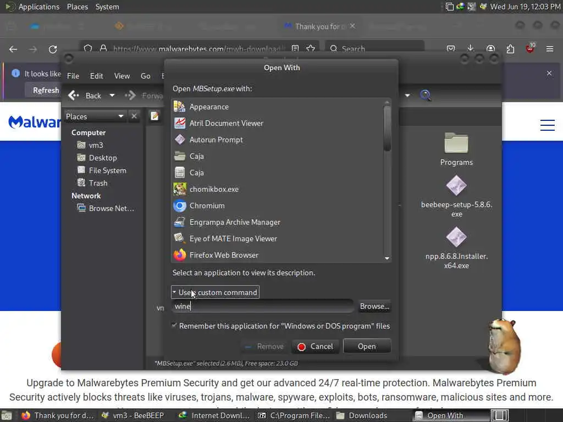Viewport: 563px width, 422px height.
Task: Click Refresh in the Firefox notification bar
Action: [46, 90]
